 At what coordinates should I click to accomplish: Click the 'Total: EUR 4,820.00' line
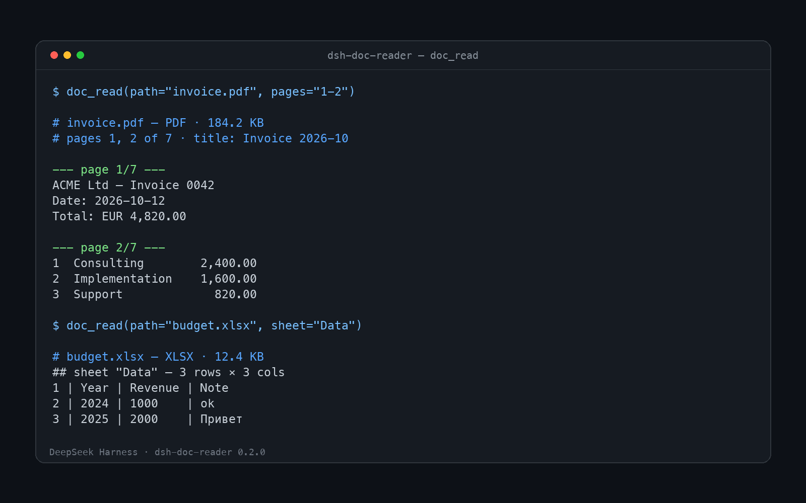(119, 216)
